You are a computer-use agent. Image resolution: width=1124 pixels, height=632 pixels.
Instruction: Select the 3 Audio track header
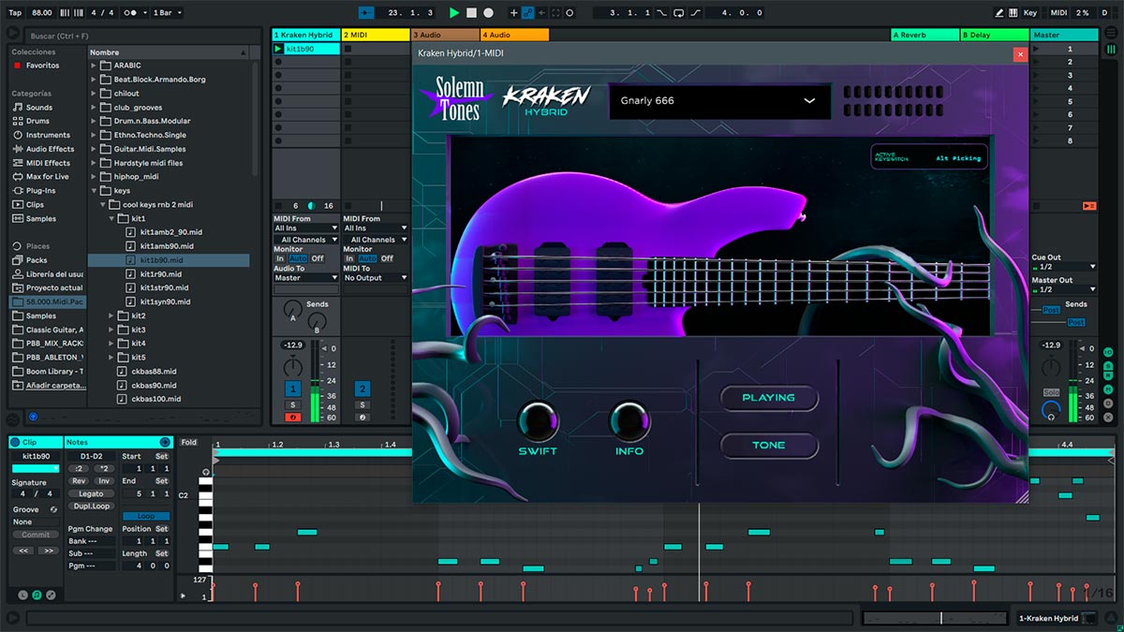(x=445, y=35)
